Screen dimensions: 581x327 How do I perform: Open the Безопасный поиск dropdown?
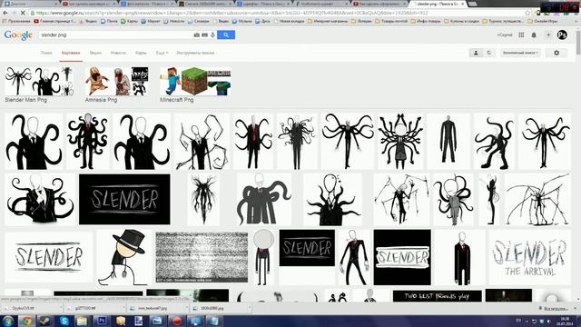[520, 53]
